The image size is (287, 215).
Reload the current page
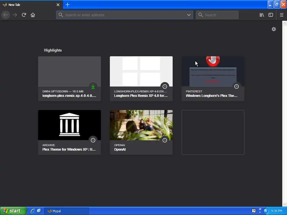24,15
